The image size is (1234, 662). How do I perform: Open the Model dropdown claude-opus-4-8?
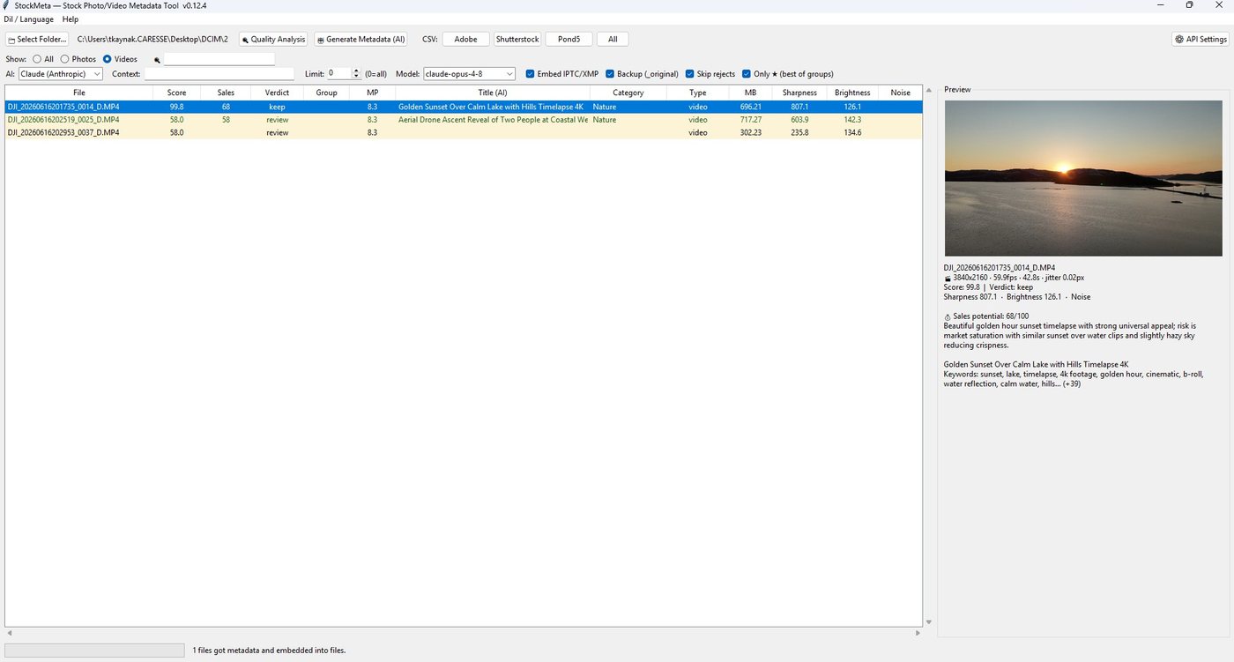coord(469,74)
